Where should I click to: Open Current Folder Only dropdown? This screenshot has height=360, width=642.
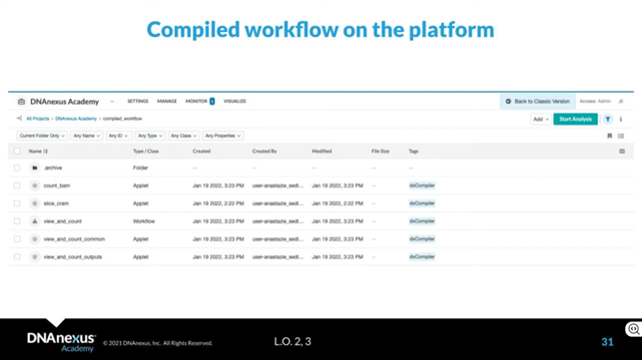point(42,136)
